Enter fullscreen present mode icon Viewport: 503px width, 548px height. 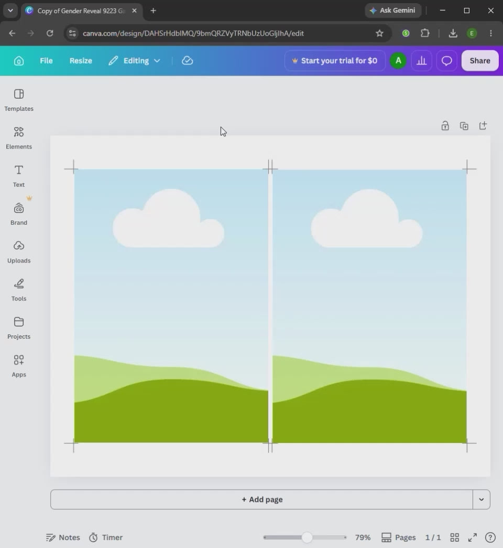(x=473, y=538)
